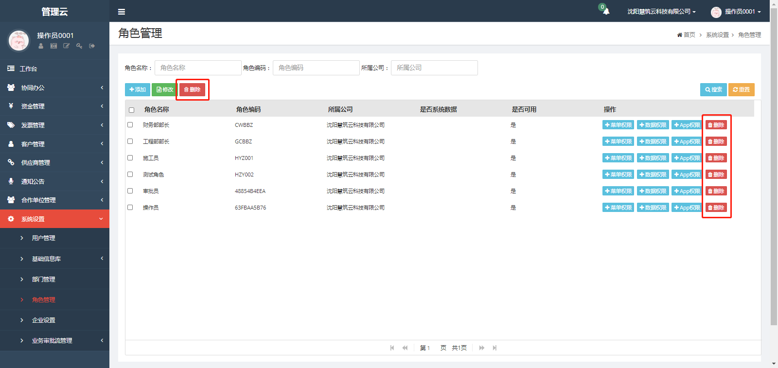This screenshot has height=368, width=778.
Task: Expand the 客户管理 sidebar menu
Action: tap(54, 144)
